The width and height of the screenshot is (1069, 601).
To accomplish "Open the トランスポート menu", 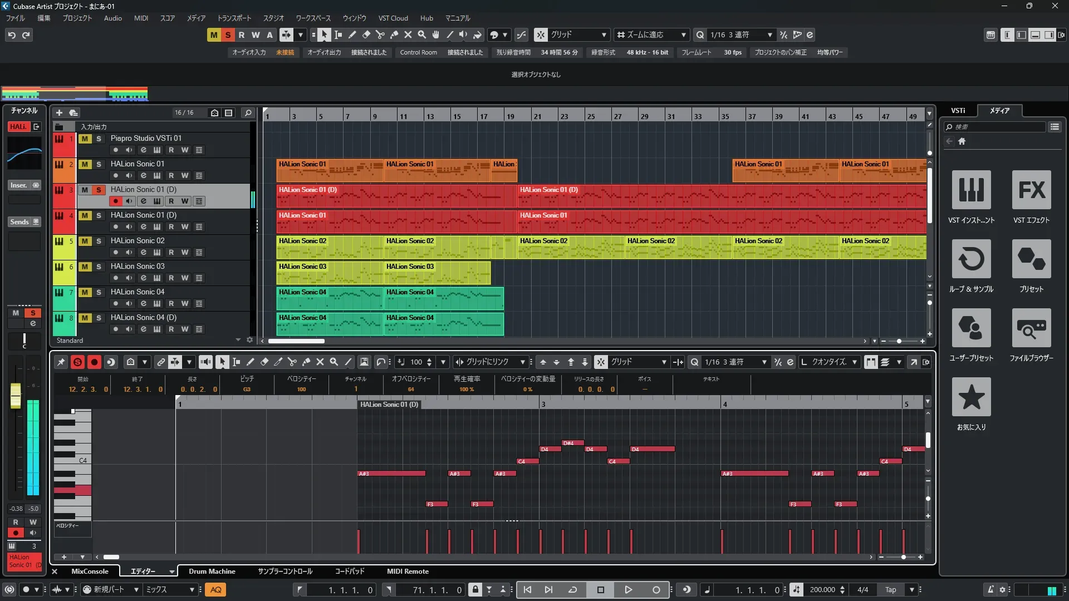I will click(234, 18).
